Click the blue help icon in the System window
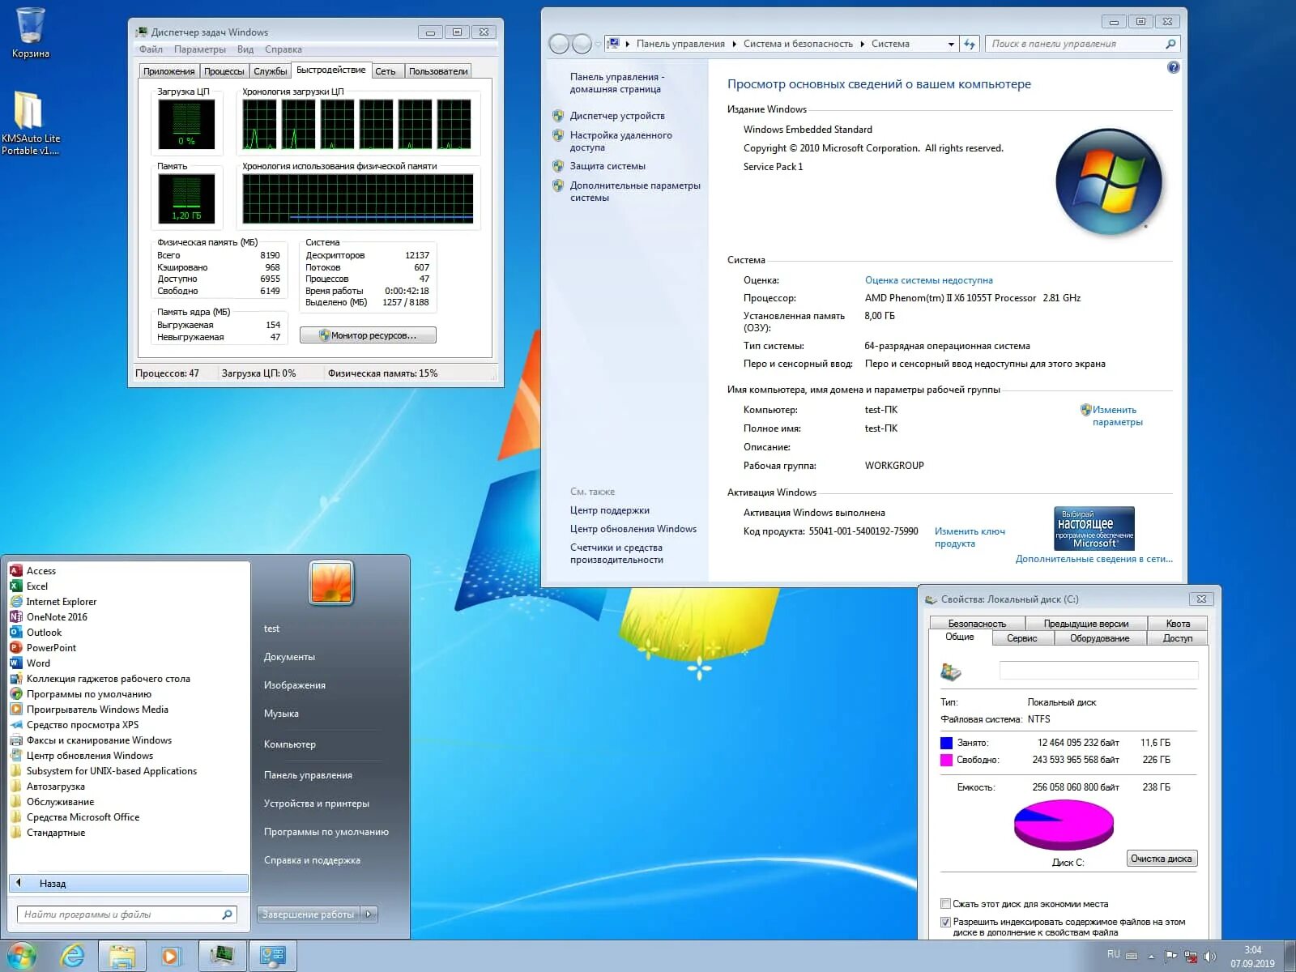The width and height of the screenshot is (1296, 972). point(1173,68)
